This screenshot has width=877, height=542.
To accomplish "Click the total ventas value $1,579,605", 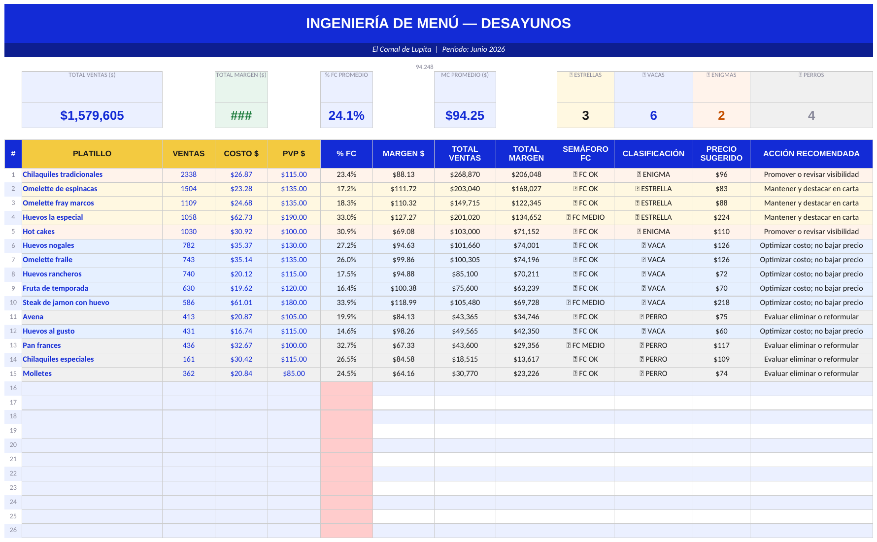I will click(x=92, y=115).
